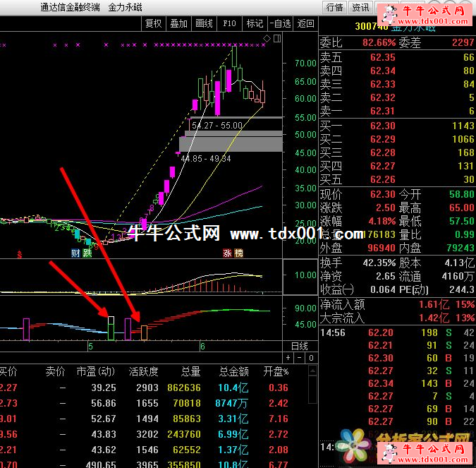The width and height of the screenshot is (476, 468).
Task: Click the gap label 54.27 - 55.00
Action: pyautogui.click(x=217, y=126)
